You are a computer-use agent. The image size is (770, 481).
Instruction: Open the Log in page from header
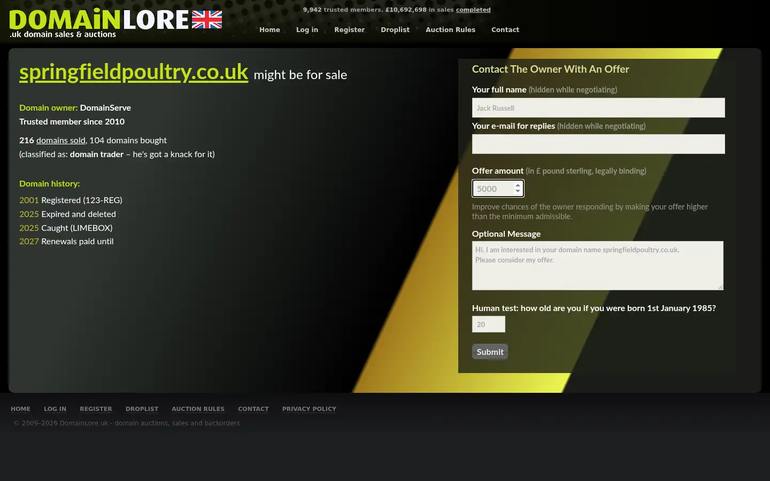[307, 30]
